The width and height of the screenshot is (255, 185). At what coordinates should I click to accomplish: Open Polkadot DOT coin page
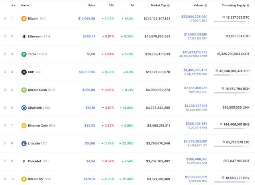click(x=38, y=161)
